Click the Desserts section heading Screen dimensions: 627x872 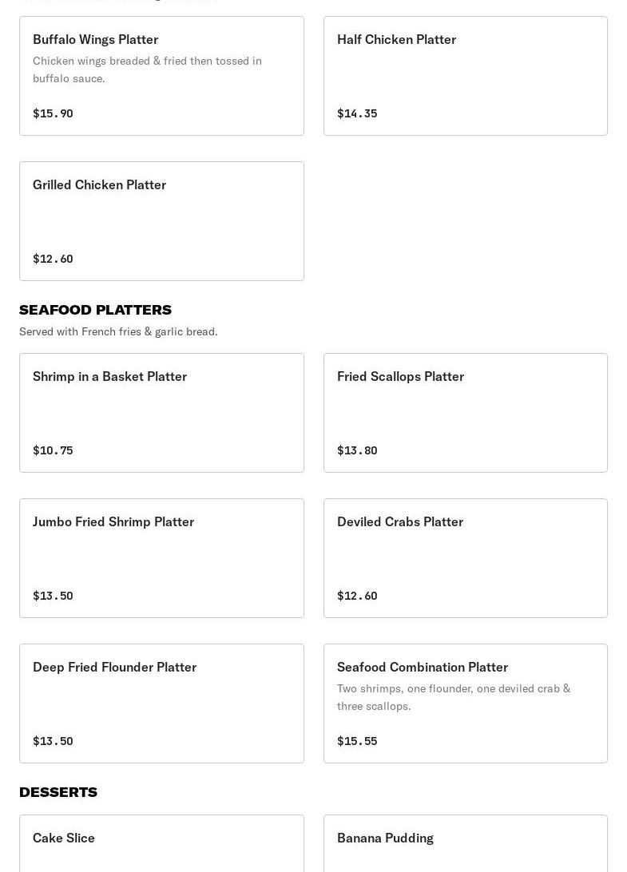pyautogui.click(x=58, y=792)
